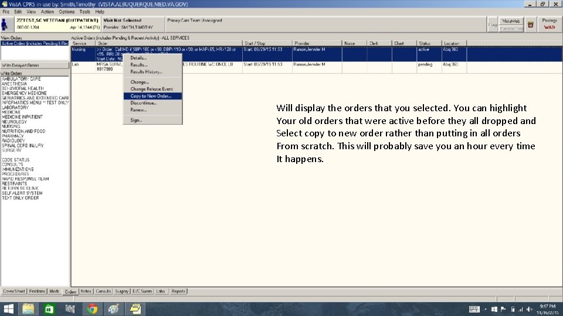The image size is (563, 316).
Task: Click the volume speaker tray icon
Action: [529, 309]
